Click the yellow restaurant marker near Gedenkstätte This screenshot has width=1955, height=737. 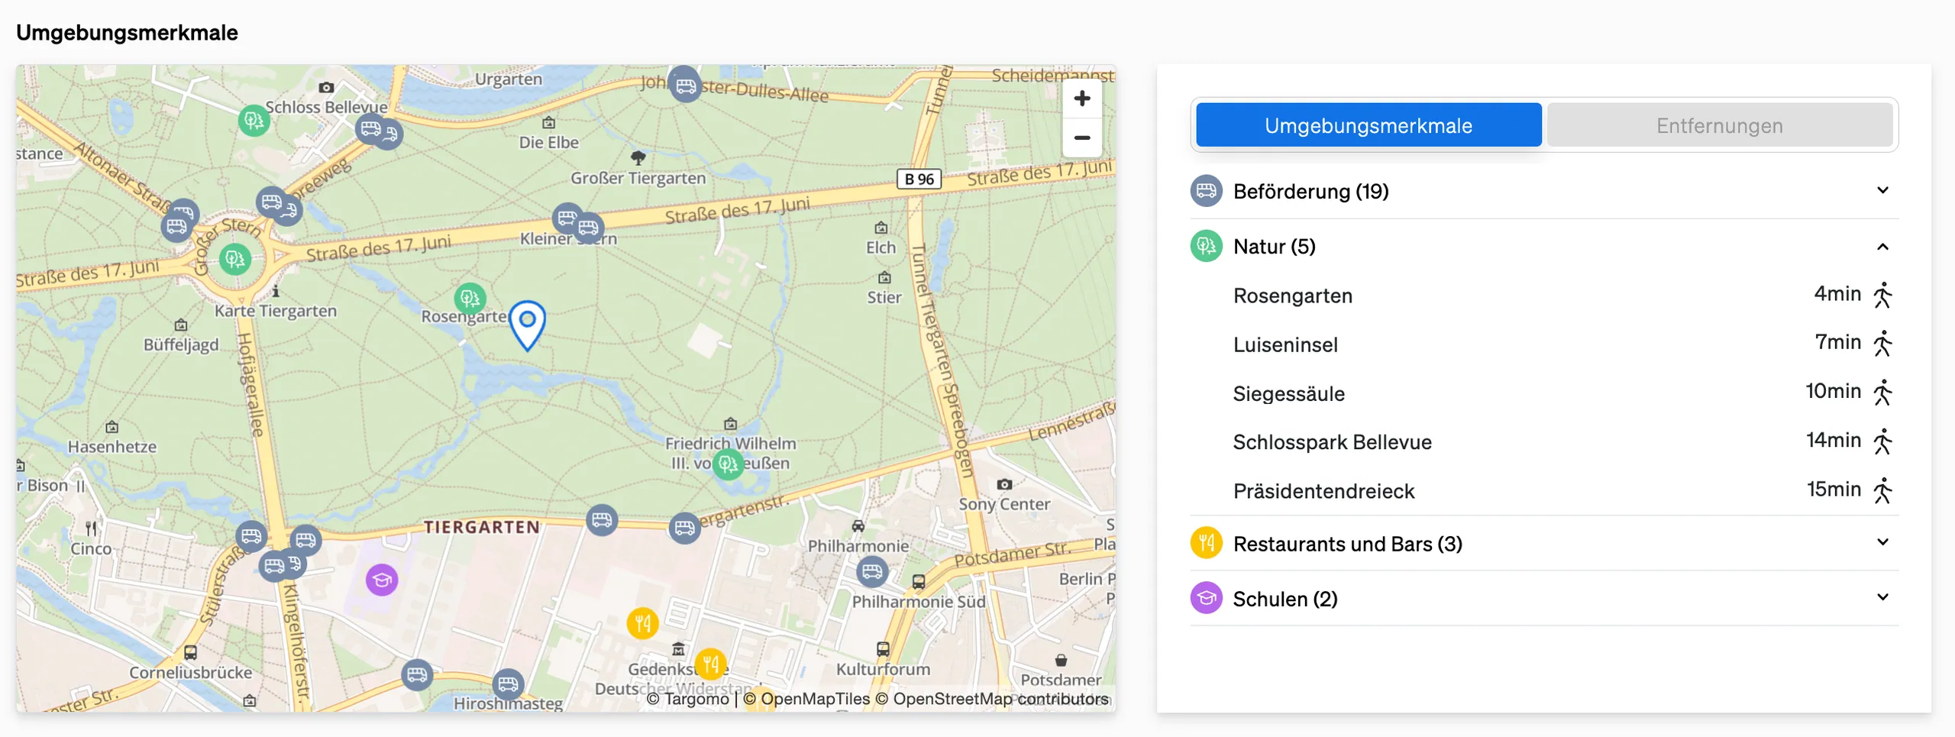[x=710, y=664]
